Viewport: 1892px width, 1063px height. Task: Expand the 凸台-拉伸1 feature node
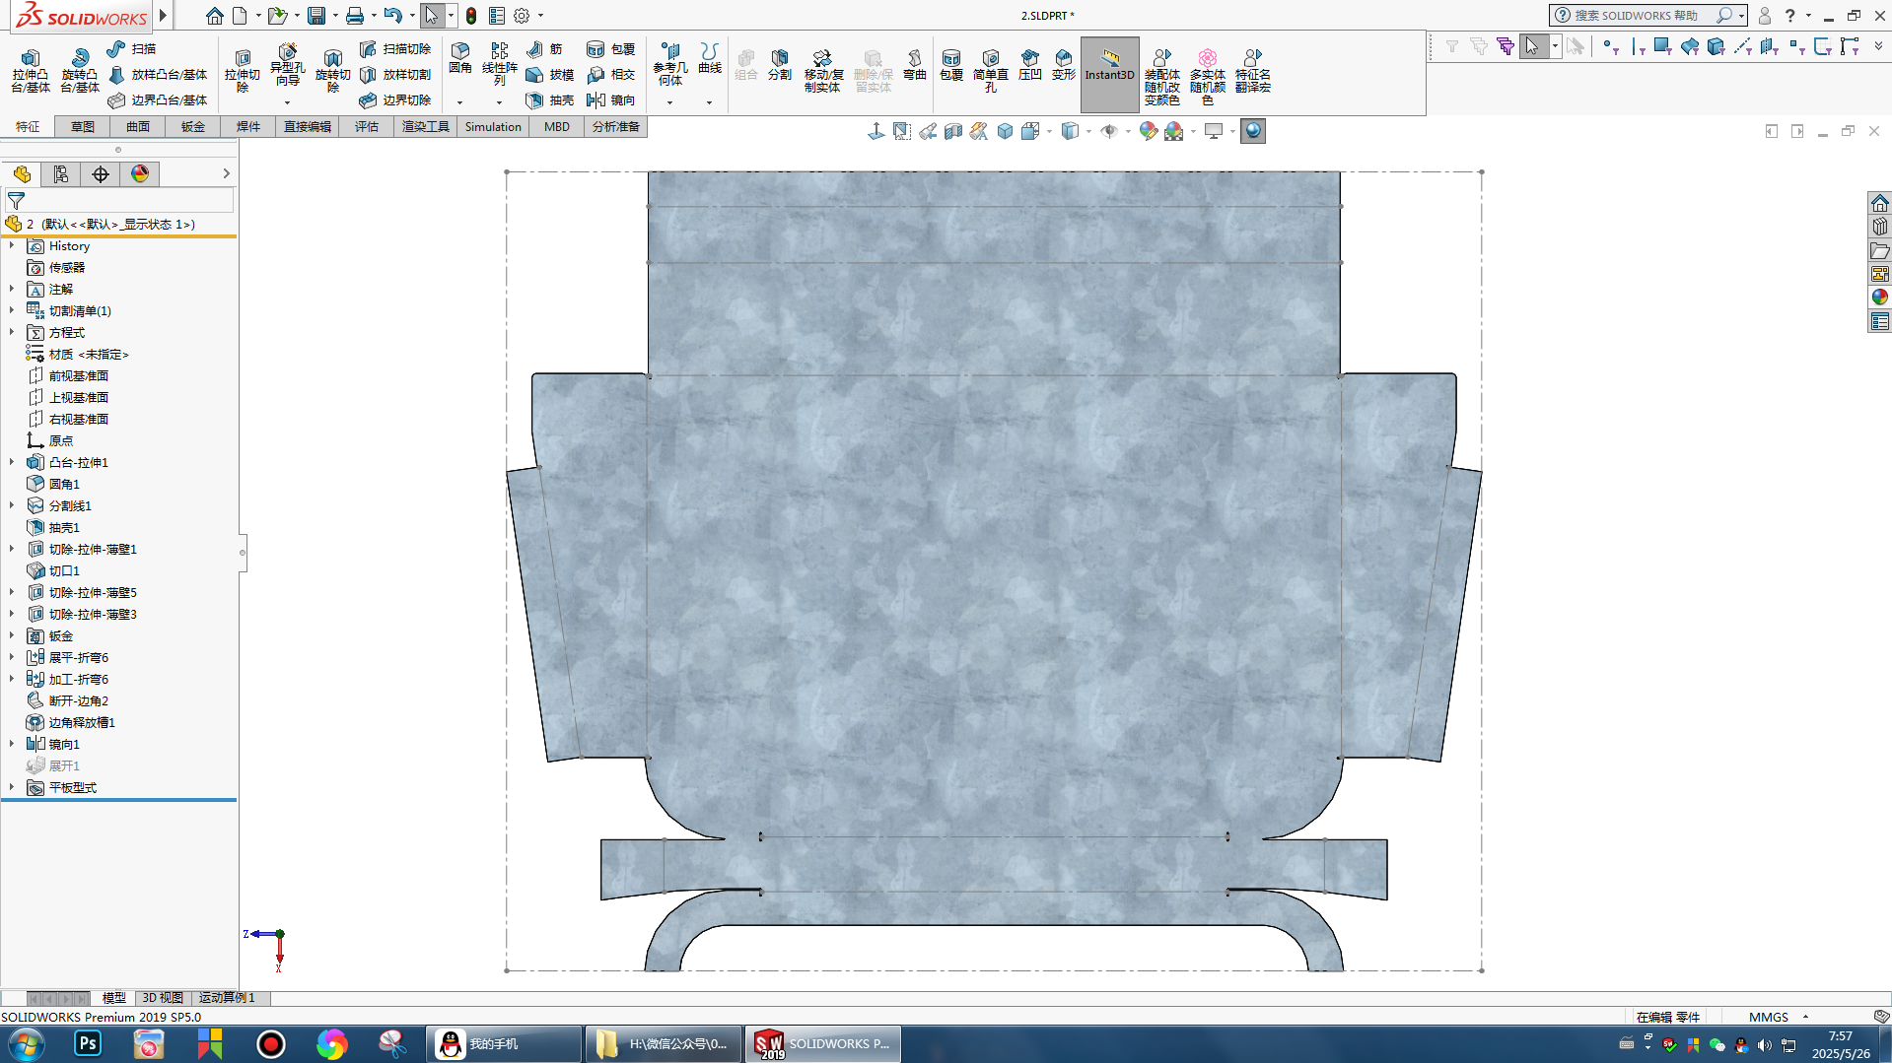click(12, 462)
